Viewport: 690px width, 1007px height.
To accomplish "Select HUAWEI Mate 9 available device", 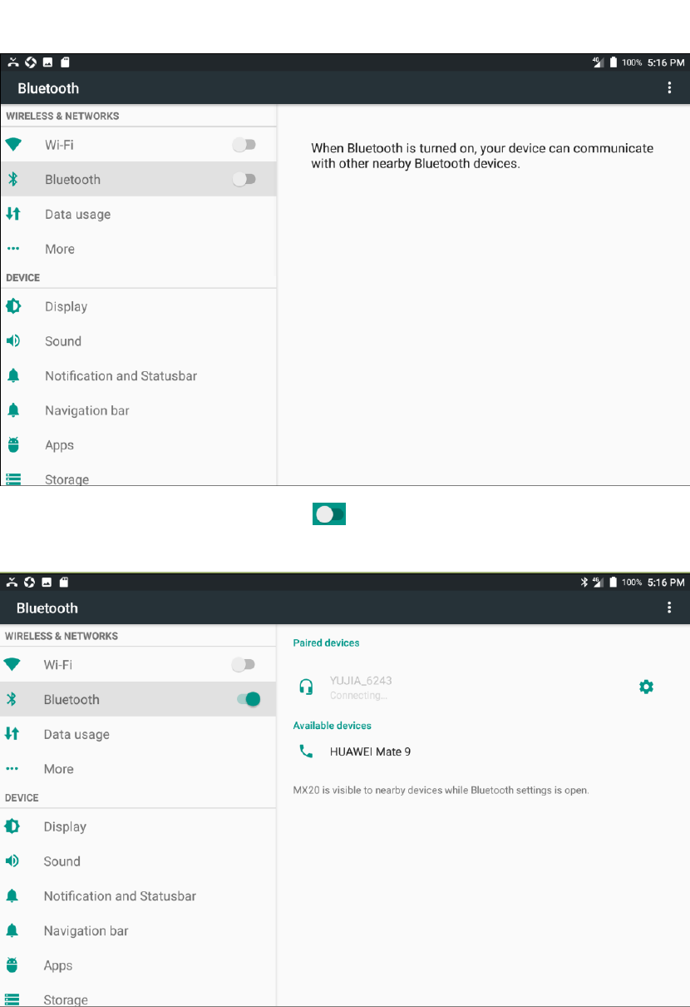I will point(370,752).
